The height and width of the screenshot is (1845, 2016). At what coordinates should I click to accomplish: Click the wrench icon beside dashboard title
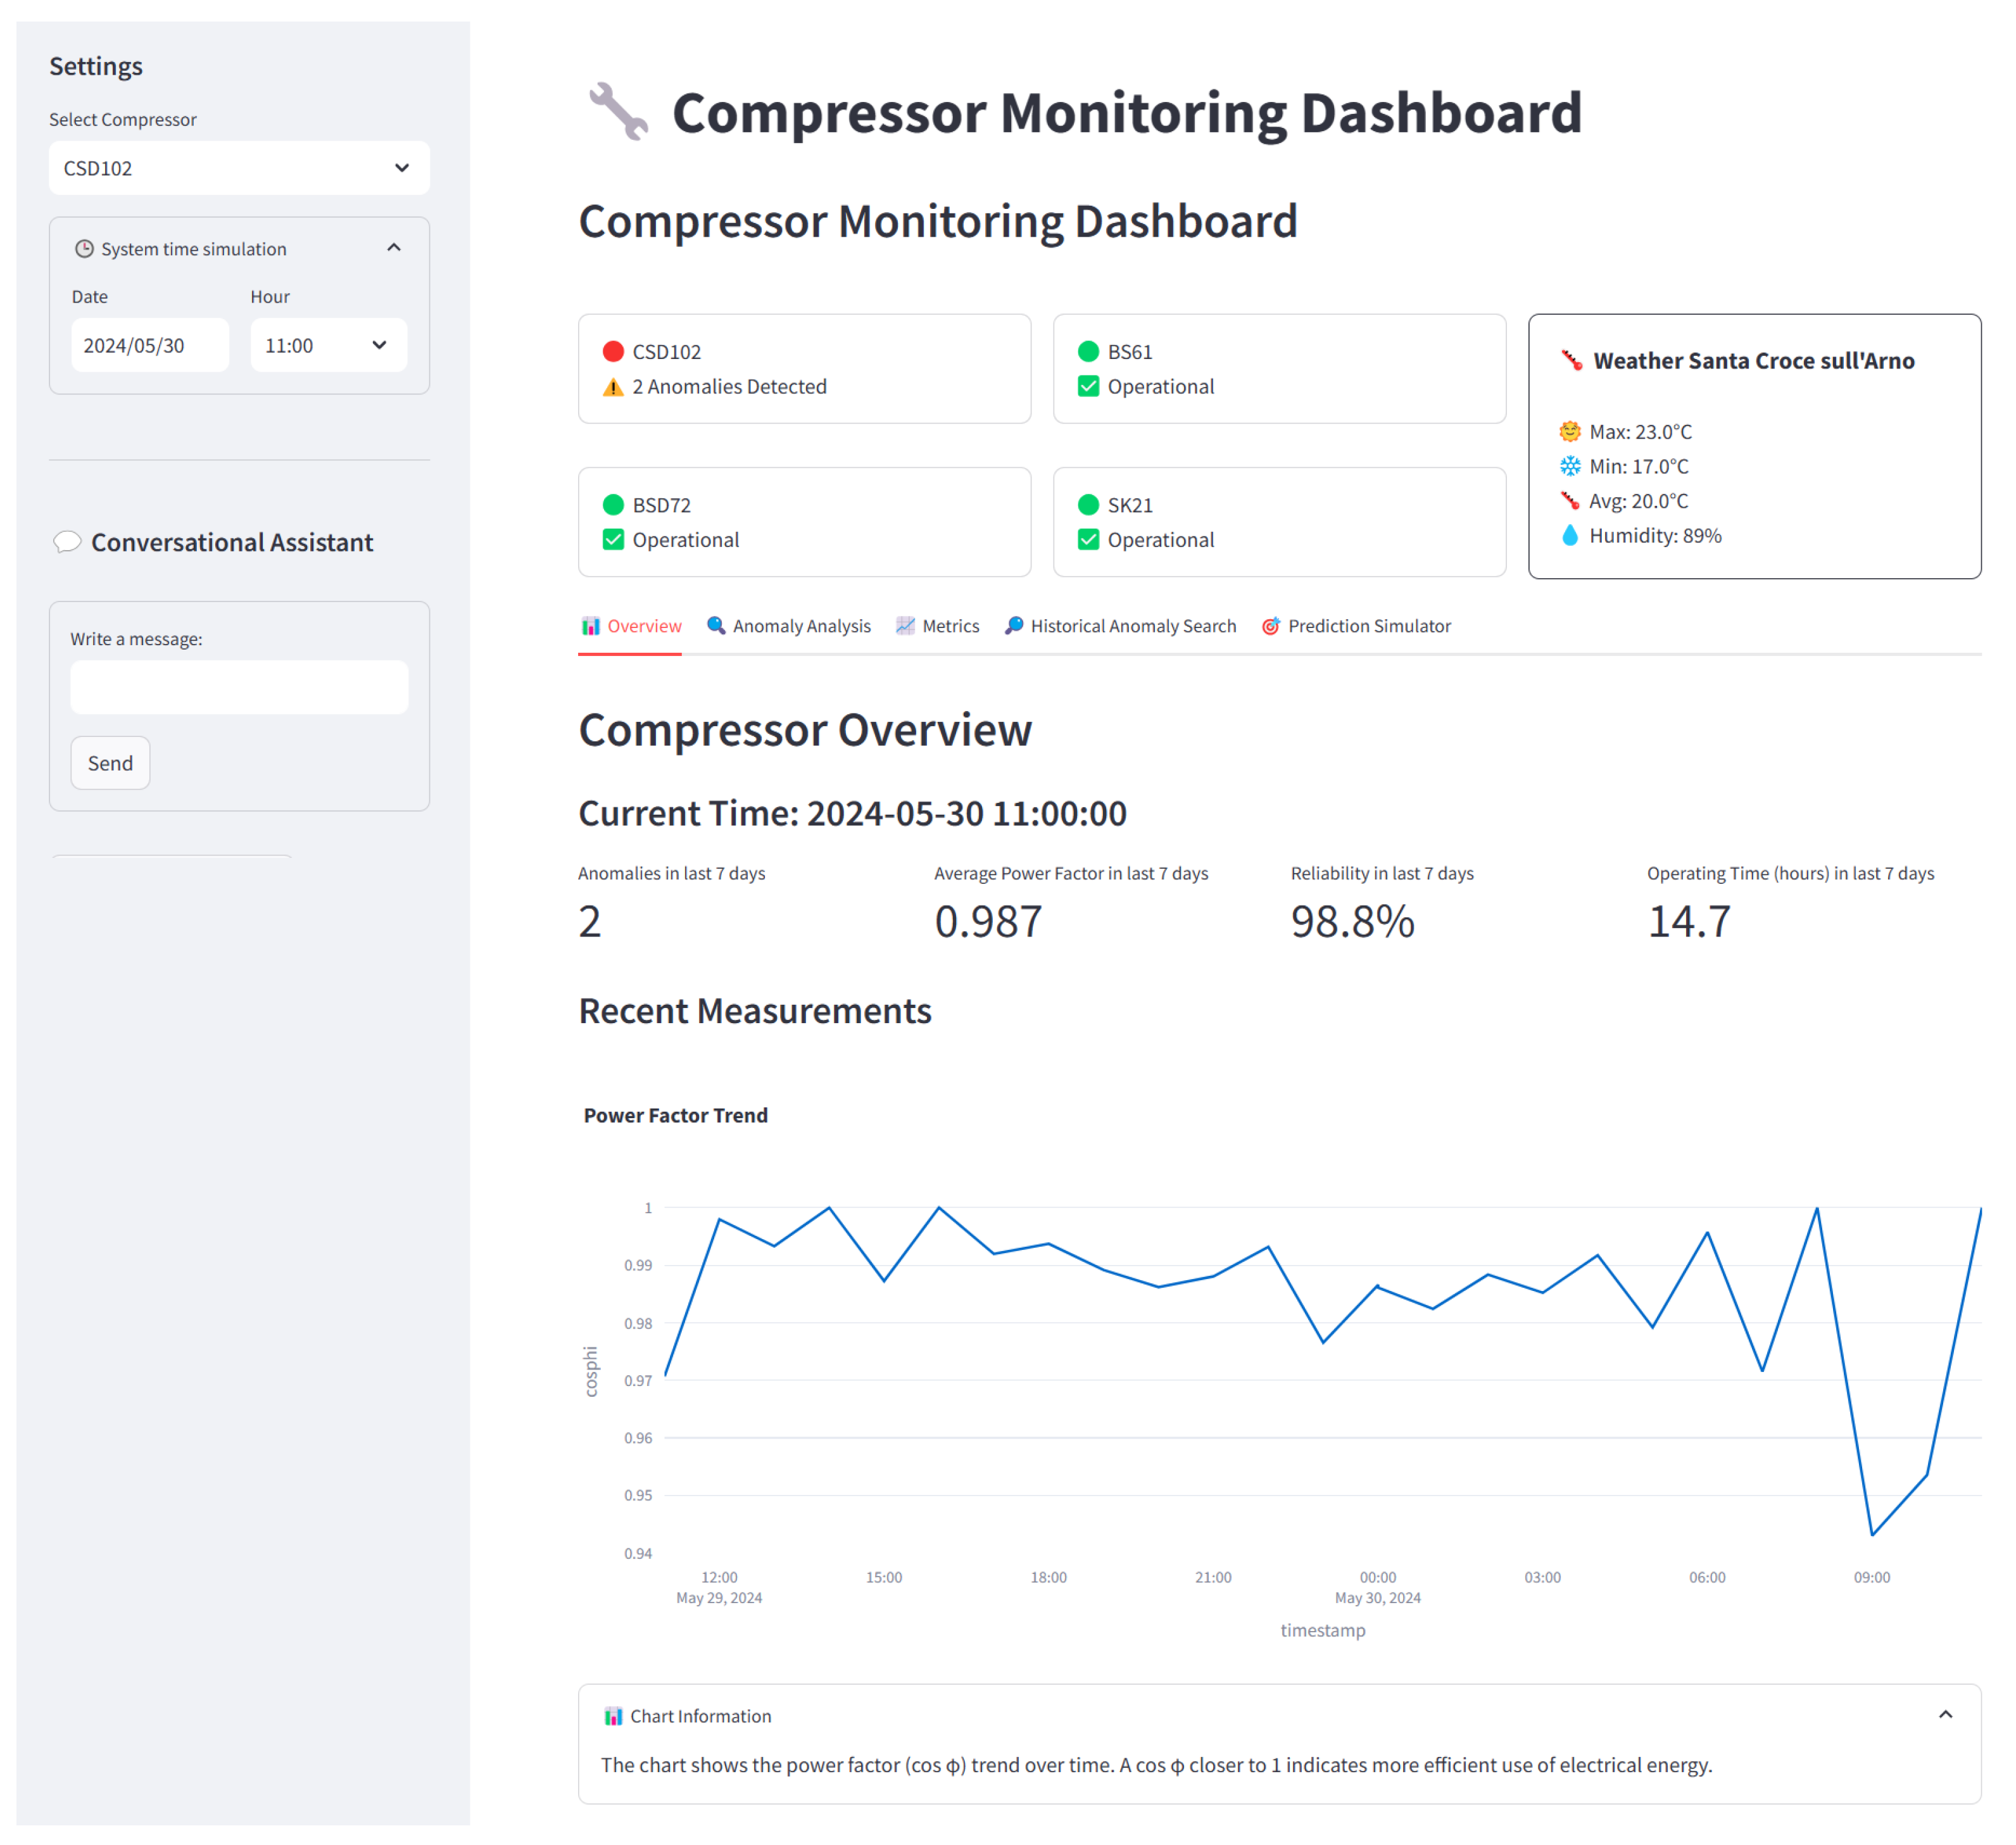[x=618, y=111]
